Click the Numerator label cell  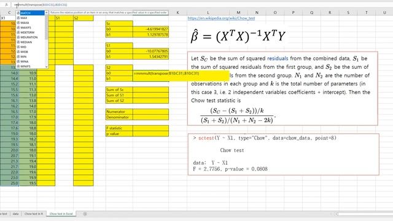(x=119, y=112)
